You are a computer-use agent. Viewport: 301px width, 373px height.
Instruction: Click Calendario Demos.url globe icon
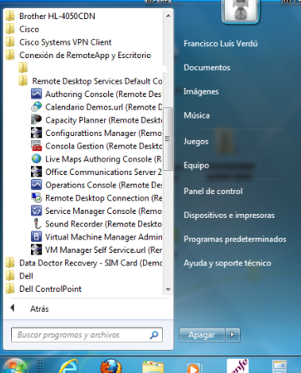[x=37, y=107]
